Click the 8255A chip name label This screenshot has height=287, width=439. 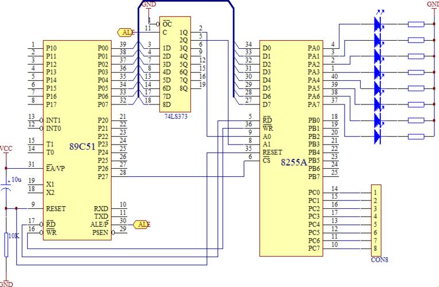point(294,162)
